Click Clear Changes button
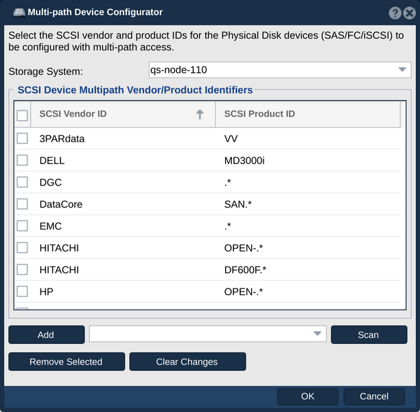The height and width of the screenshot is (412, 420). click(x=187, y=362)
